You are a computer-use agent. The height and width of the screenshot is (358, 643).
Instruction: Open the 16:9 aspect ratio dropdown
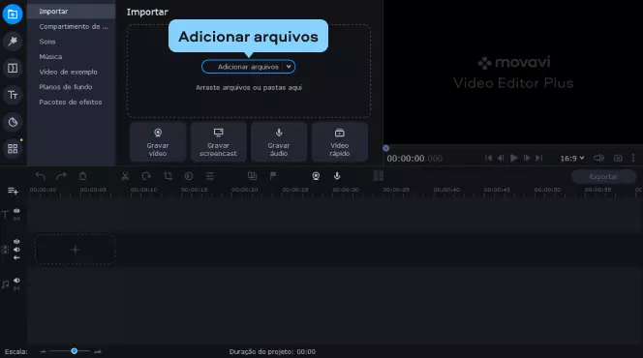(572, 158)
